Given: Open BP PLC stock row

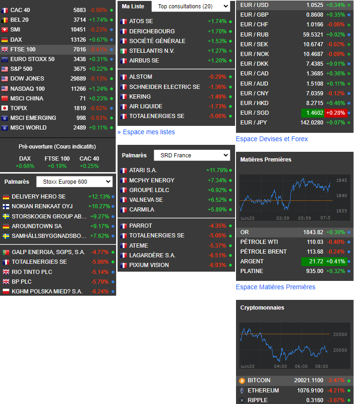Looking at the screenshot, I should coord(58,282).
